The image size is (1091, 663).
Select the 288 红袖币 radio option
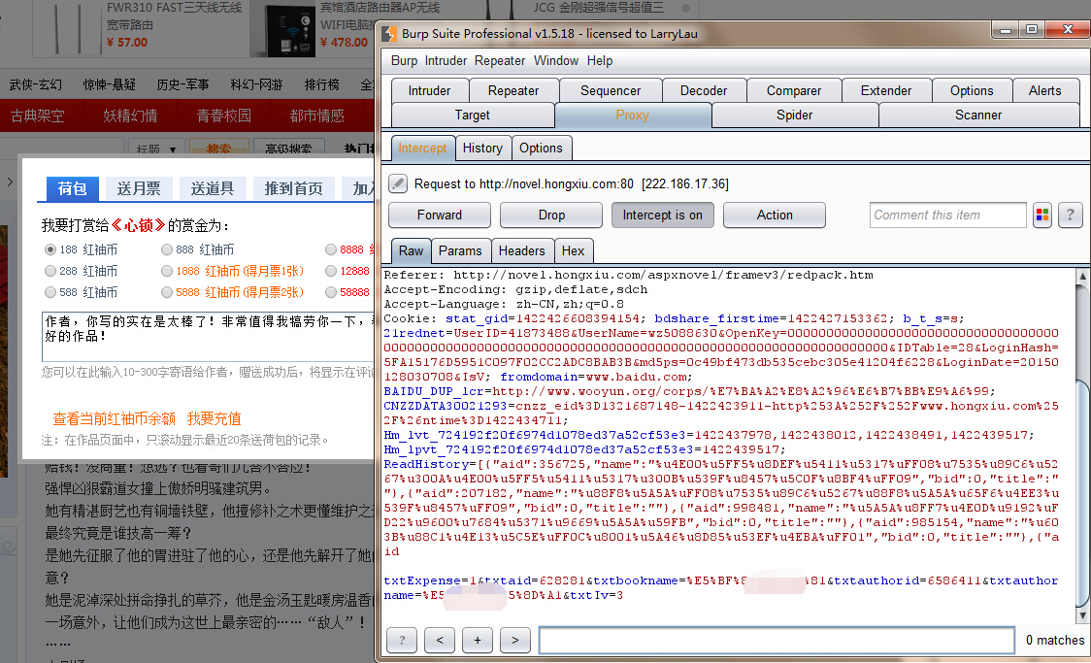[x=50, y=271]
